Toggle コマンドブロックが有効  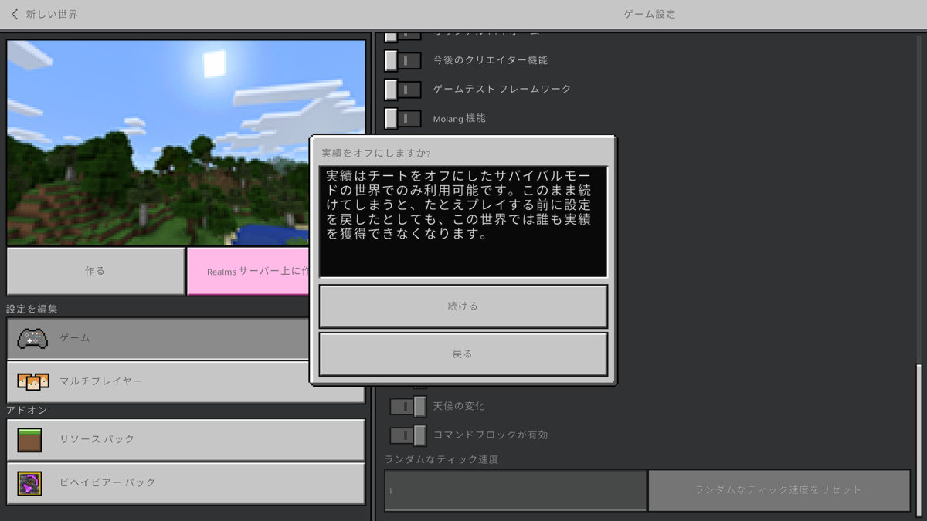pyautogui.click(x=407, y=435)
